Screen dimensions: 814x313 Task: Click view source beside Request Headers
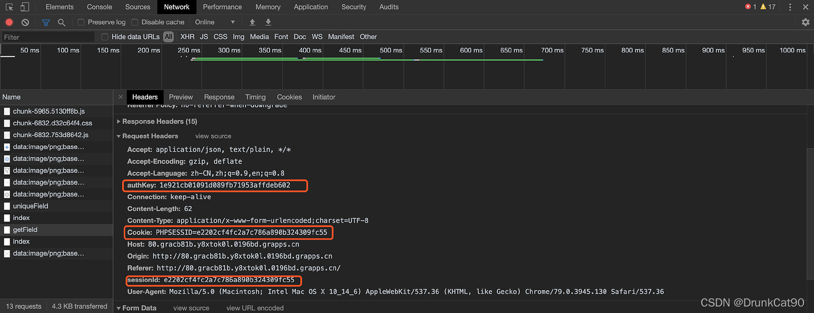point(213,136)
